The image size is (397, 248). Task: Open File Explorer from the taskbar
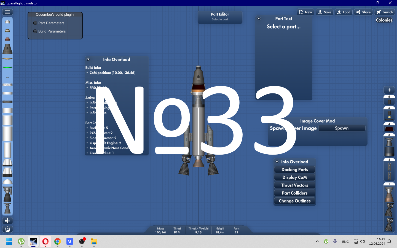(x=94, y=242)
